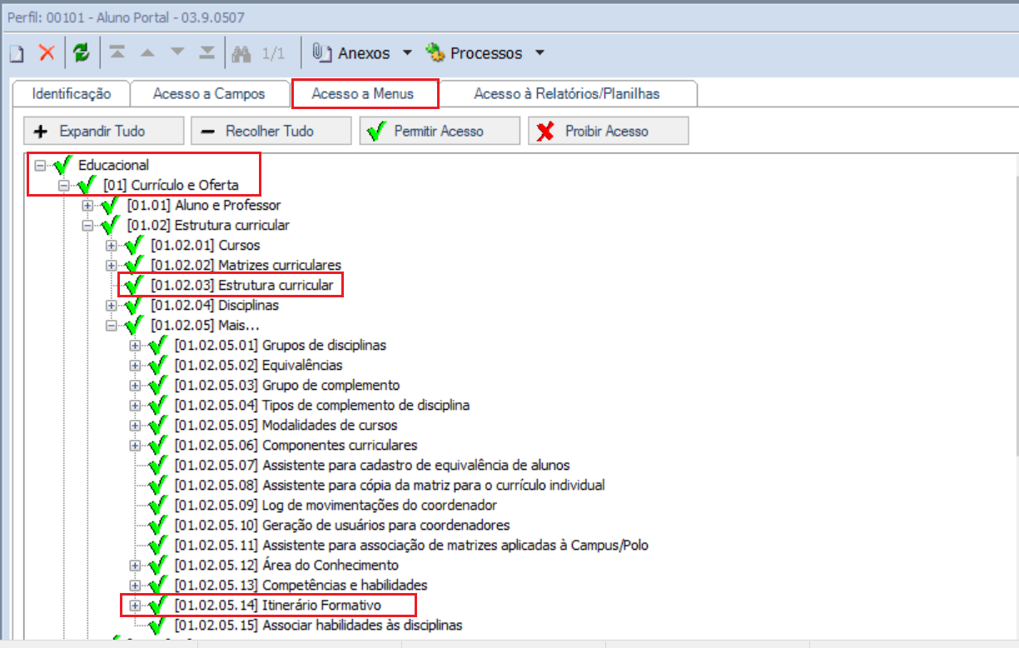Click the Processos gear icon
This screenshot has height=648, width=1019.
coord(435,53)
